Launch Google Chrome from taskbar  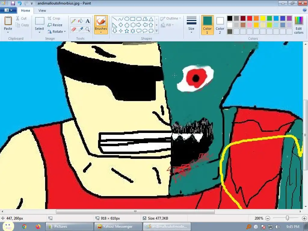tap(24, 226)
